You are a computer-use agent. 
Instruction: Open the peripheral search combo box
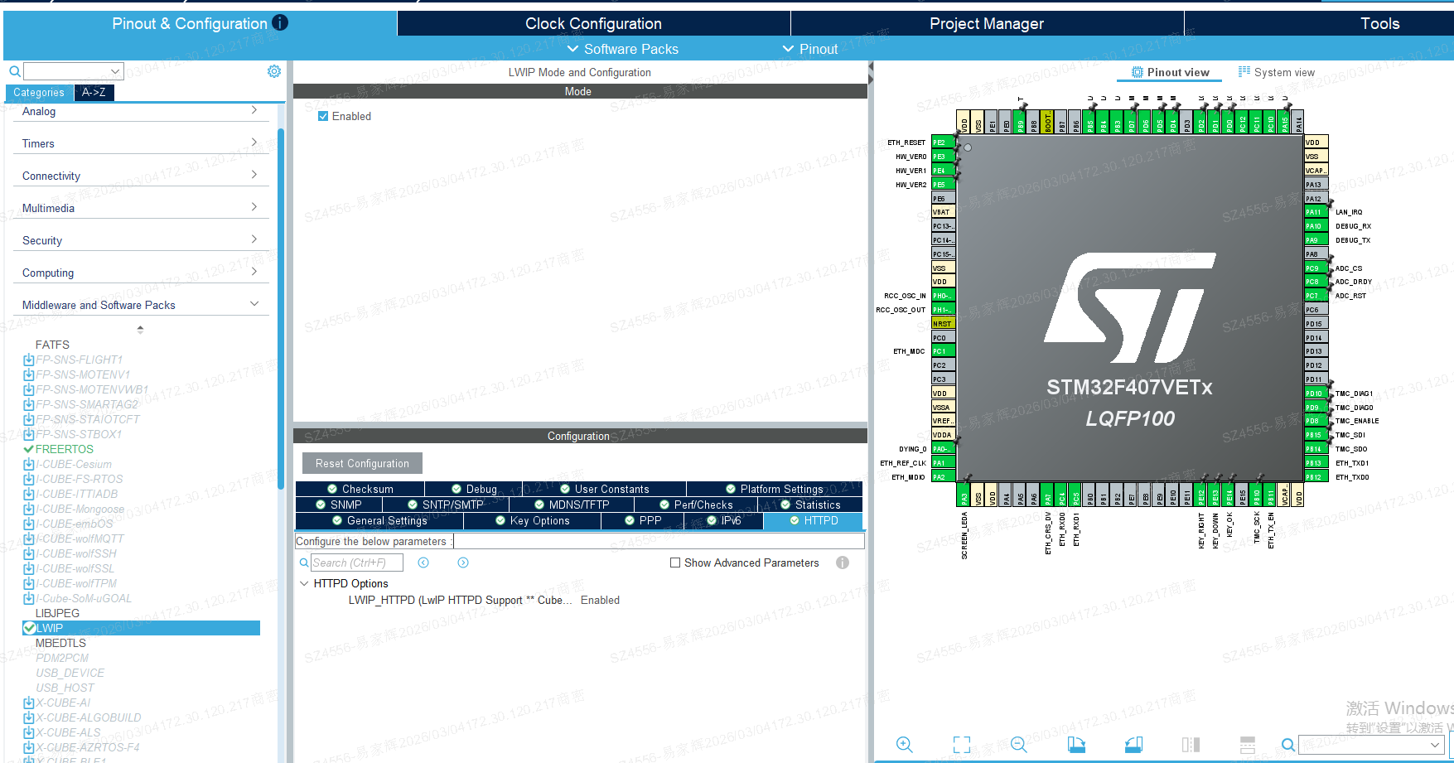click(x=74, y=71)
